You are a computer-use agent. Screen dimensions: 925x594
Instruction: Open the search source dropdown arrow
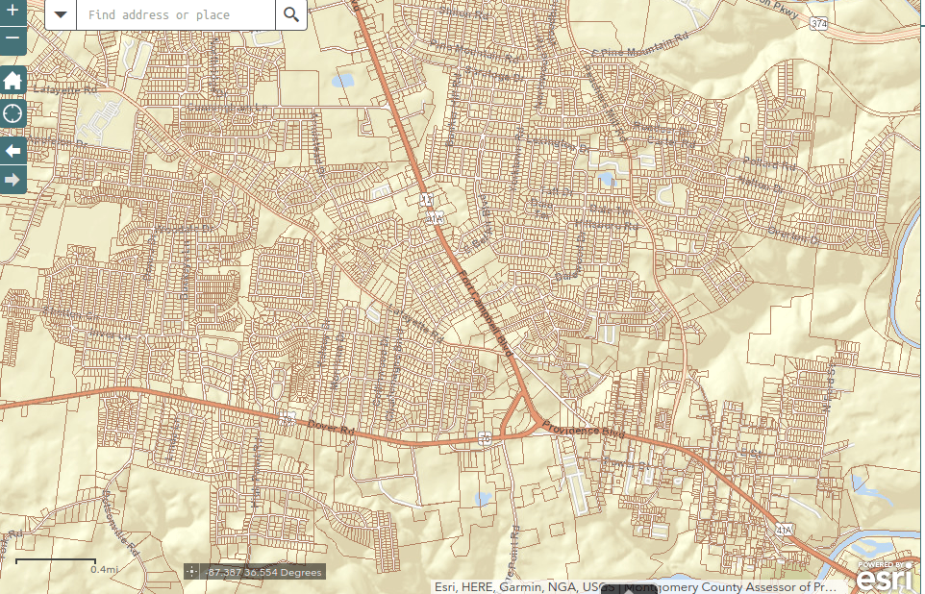click(x=61, y=14)
